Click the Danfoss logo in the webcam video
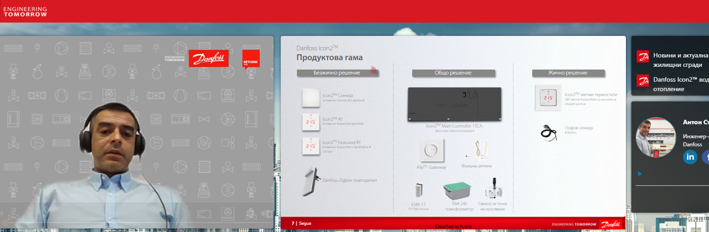 click(208, 58)
